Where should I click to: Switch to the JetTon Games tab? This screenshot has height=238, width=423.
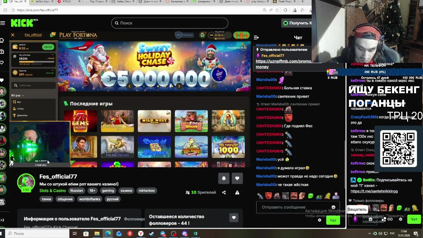pos(42,2)
